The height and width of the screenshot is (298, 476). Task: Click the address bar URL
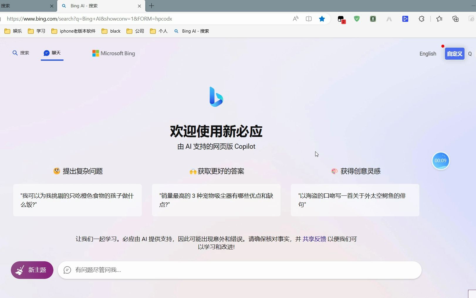point(90,19)
